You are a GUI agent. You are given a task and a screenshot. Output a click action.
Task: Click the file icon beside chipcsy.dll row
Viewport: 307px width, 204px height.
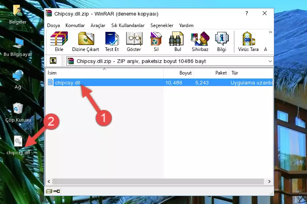[x=50, y=82]
